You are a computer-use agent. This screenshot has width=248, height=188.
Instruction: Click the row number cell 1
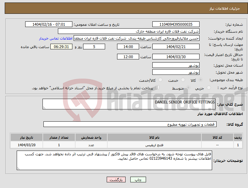coord(238,145)
